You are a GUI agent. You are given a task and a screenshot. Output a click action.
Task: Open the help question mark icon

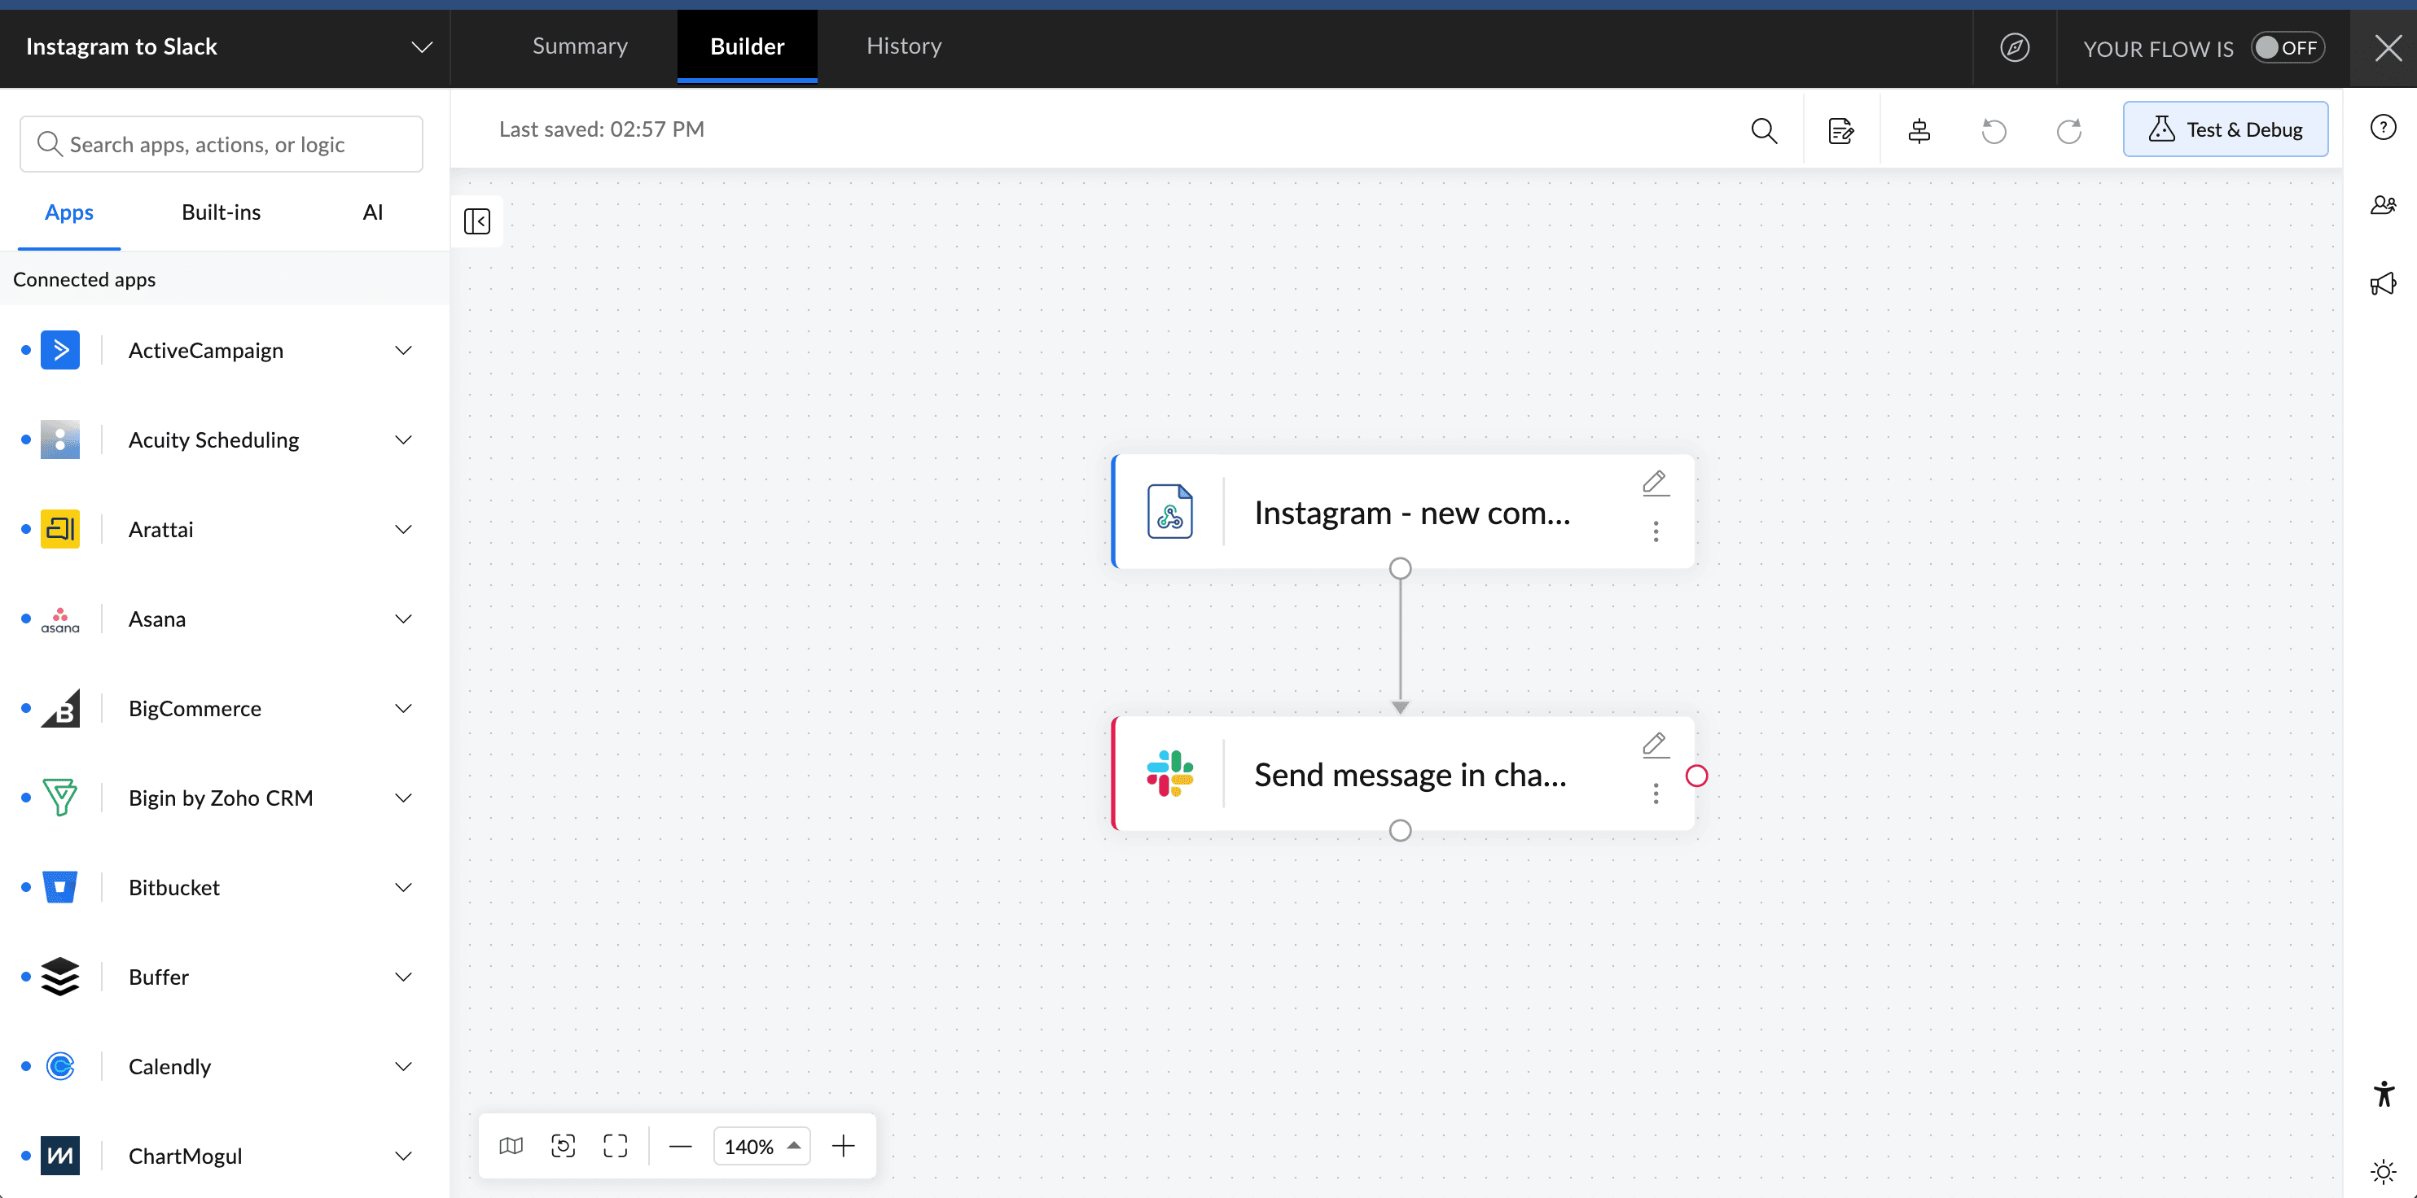[2384, 126]
